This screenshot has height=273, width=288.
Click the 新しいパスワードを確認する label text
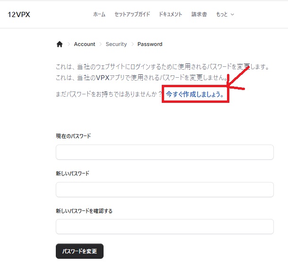(x=84, y=211)
